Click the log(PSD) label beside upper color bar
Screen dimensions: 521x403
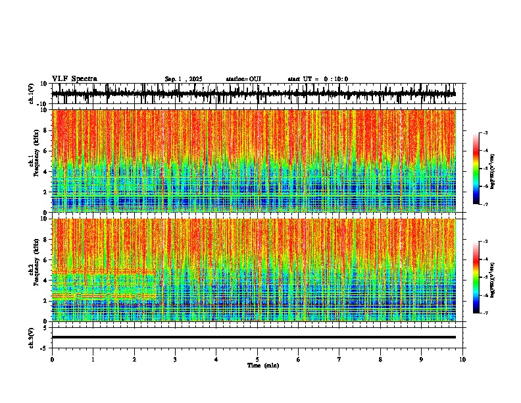point(493,172)
